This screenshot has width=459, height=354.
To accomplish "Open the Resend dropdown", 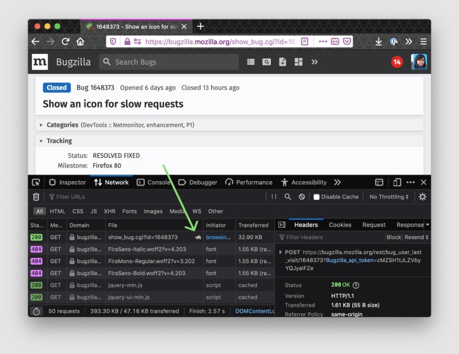I will coord(417,237).
